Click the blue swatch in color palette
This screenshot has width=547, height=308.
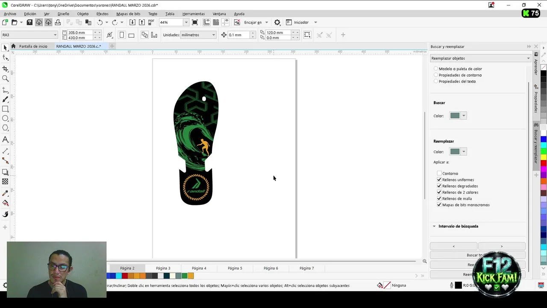tap(544, 139)
